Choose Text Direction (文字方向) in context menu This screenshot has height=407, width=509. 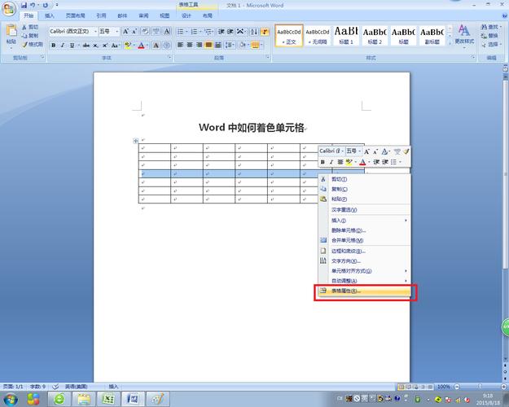[364, 261]
